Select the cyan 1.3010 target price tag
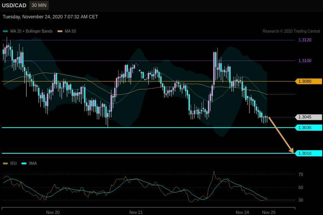Screen dimensions: 323x215 click(308, 153)
